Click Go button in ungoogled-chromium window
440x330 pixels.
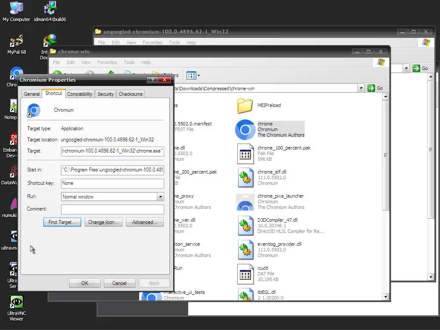(x=420, y=68)
